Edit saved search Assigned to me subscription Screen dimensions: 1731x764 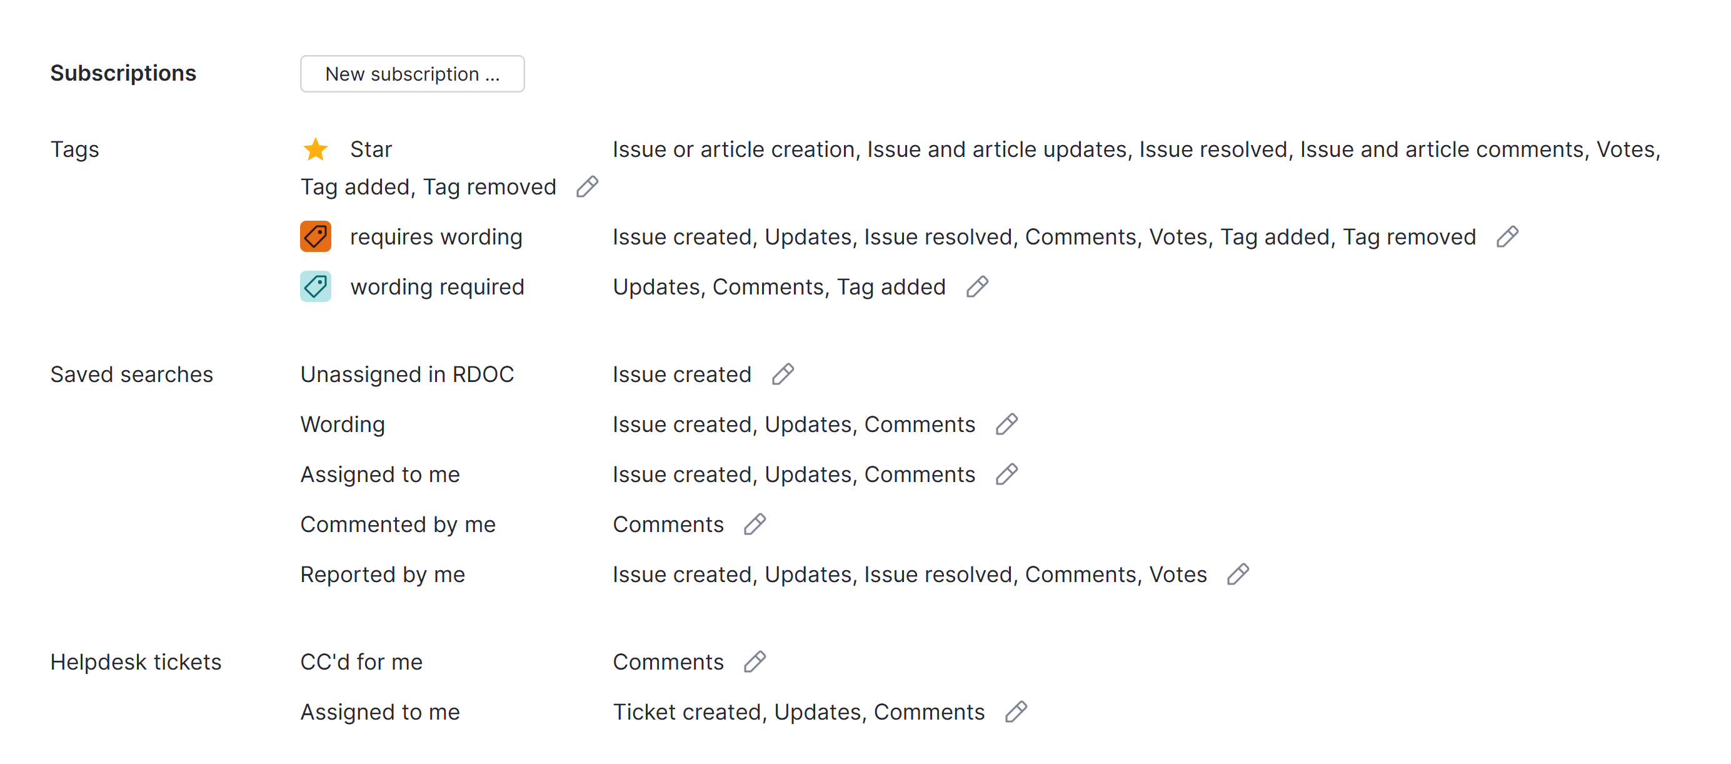tap(1006, 475)
